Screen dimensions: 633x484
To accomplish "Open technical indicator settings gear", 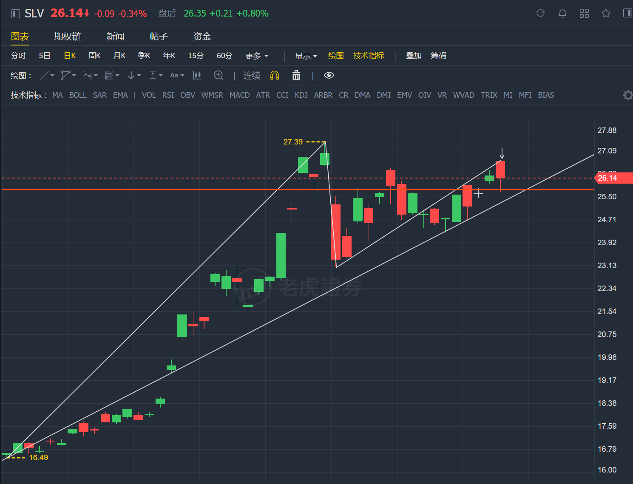I will tap(627, 95).
